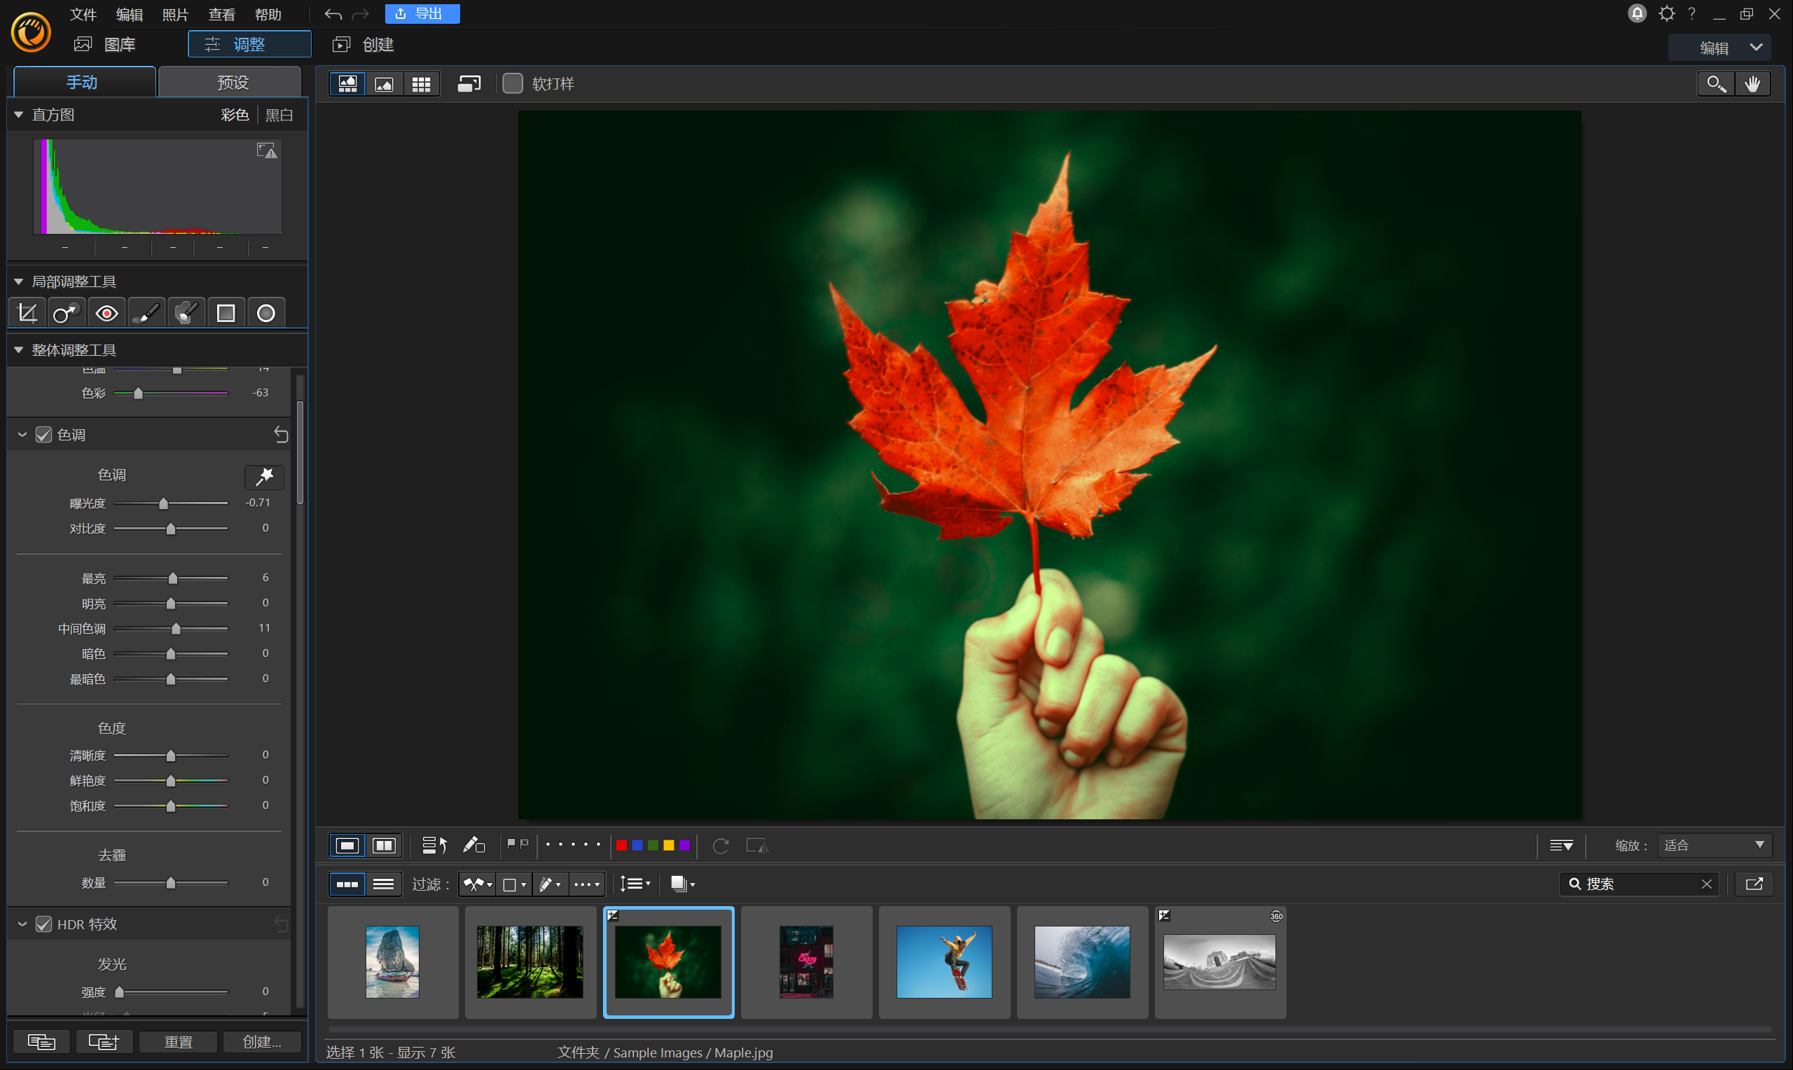Viewport: 1793px width, 1070px height.
Task: Click the 导出 export button
Action: pyautogui.click(x=422, y=14)
